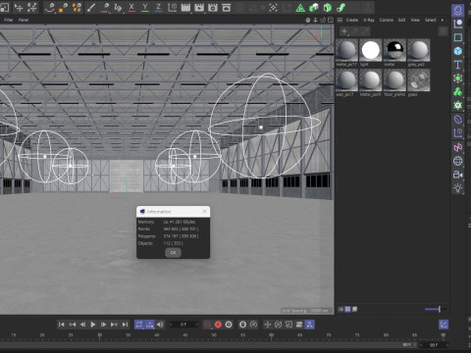Image resolution: width=471 pixels, height=353 pixels.
Task: Click the Null object icon in right palette
Action: coord(458,24)
